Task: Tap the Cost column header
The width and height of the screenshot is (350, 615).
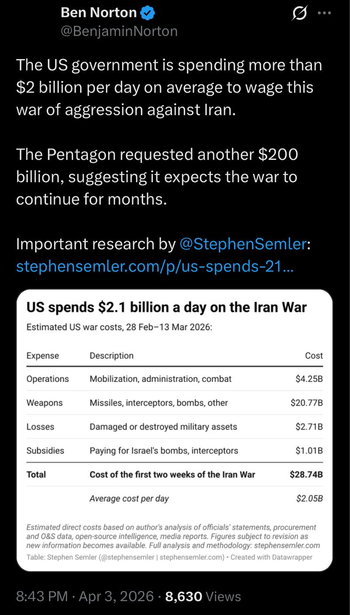Action: (x=314, y=356)
